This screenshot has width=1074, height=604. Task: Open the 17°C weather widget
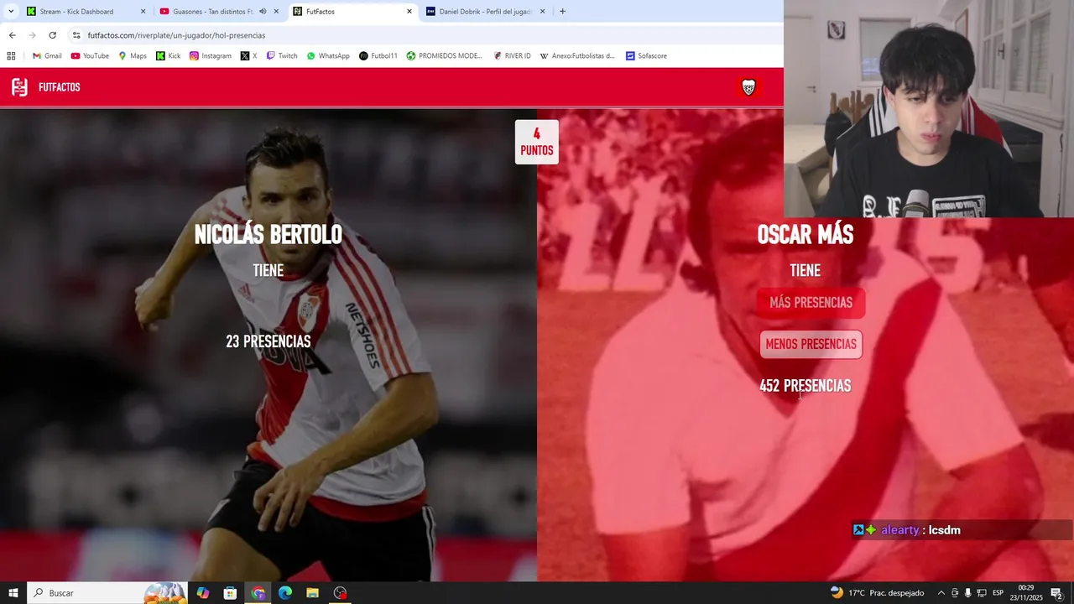[x=877, y=593]
